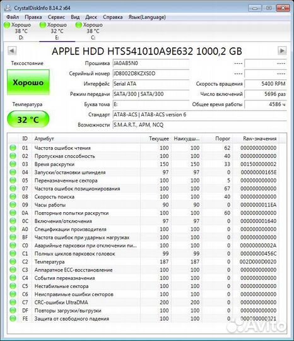The height and width of the screenshot is (341, 294).
Task: Click the 5400 RPM rotation rate field
Action: click(266, 84)
